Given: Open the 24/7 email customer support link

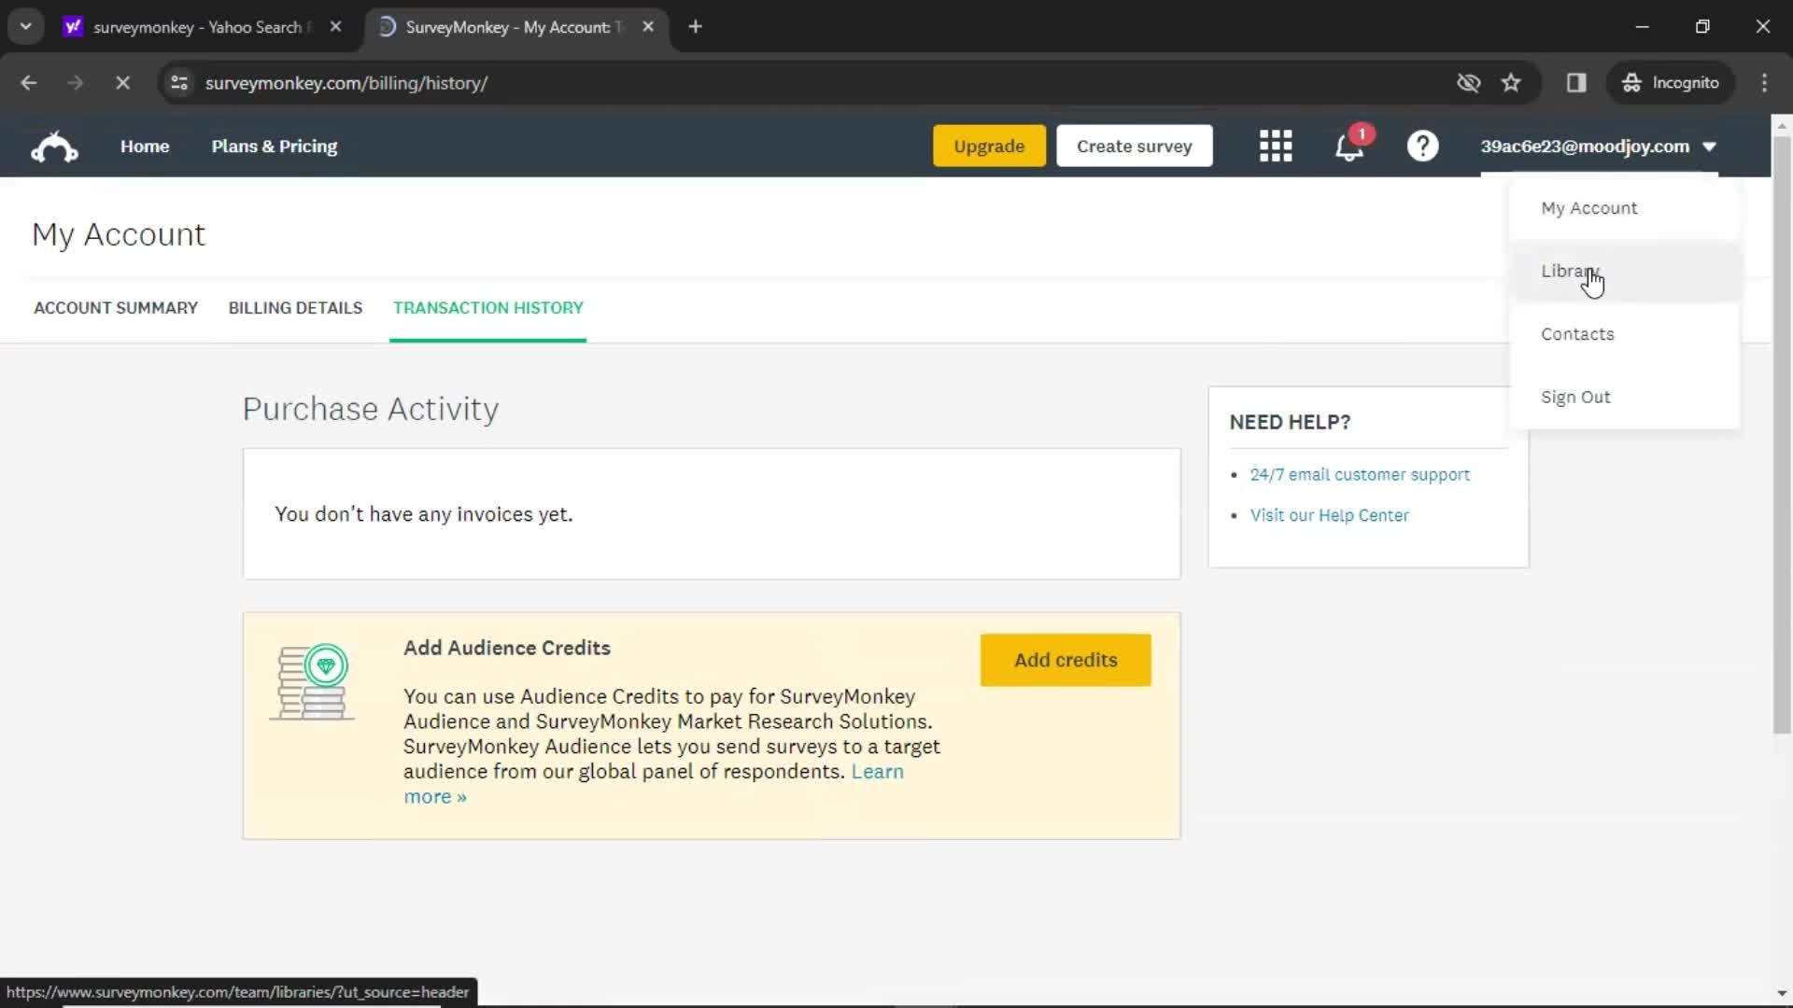Looking at the screenshot, I should pyautogui.click(x=1360, y=474).
